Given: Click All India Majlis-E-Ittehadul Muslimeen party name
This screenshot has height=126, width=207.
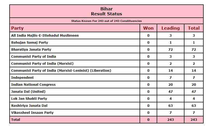Looking at the screenshot, I should click(x=45, y=35).
